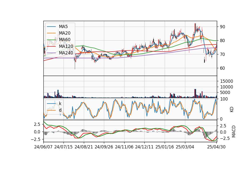
Task: Click the KD axis value 100
Action: 224,99
